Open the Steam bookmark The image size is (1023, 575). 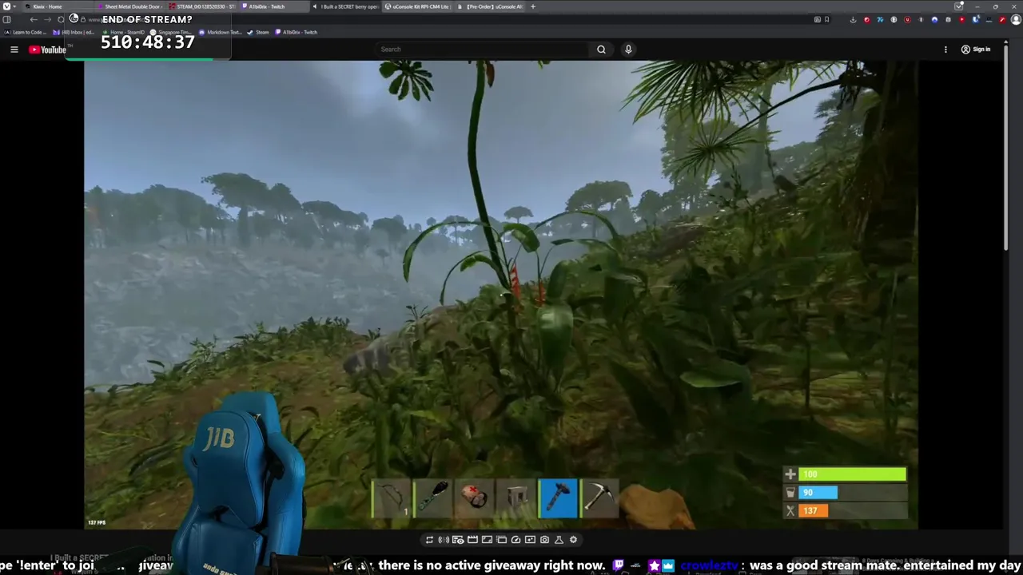pos(258,32)
